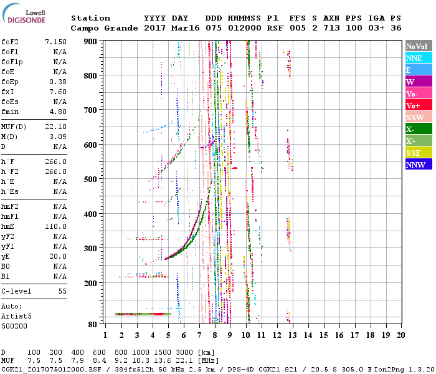
Task: Click the foF2 value 7.150
Action: coord(55,42)
